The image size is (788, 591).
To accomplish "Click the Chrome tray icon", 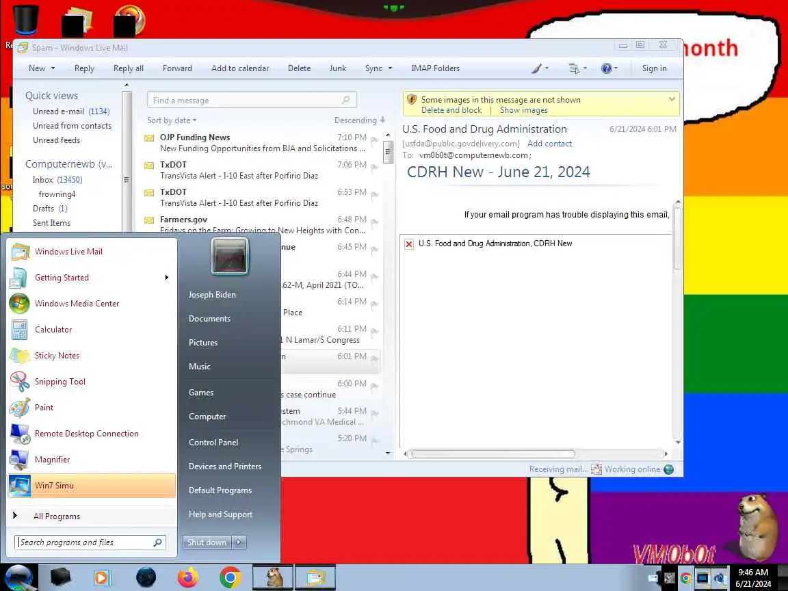I will [685, 579].
